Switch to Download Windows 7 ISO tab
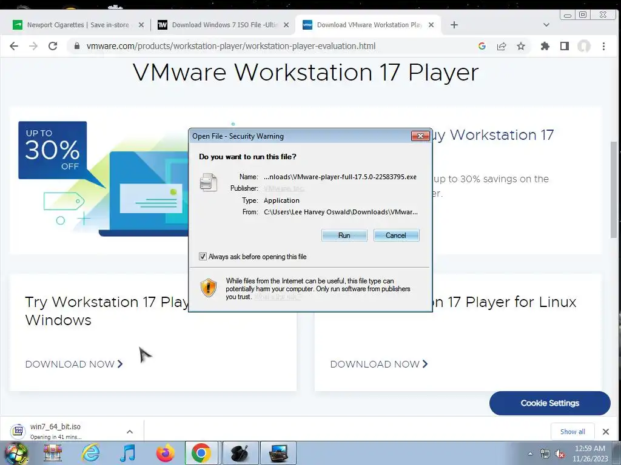This screenshot has height=465, width=621. click(x=224, y=25)
